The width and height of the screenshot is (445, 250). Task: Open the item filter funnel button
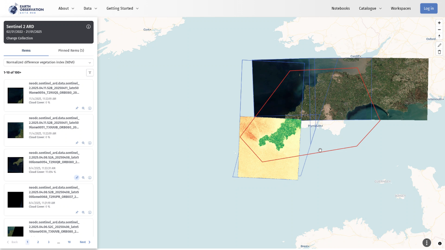pos(90,73)
